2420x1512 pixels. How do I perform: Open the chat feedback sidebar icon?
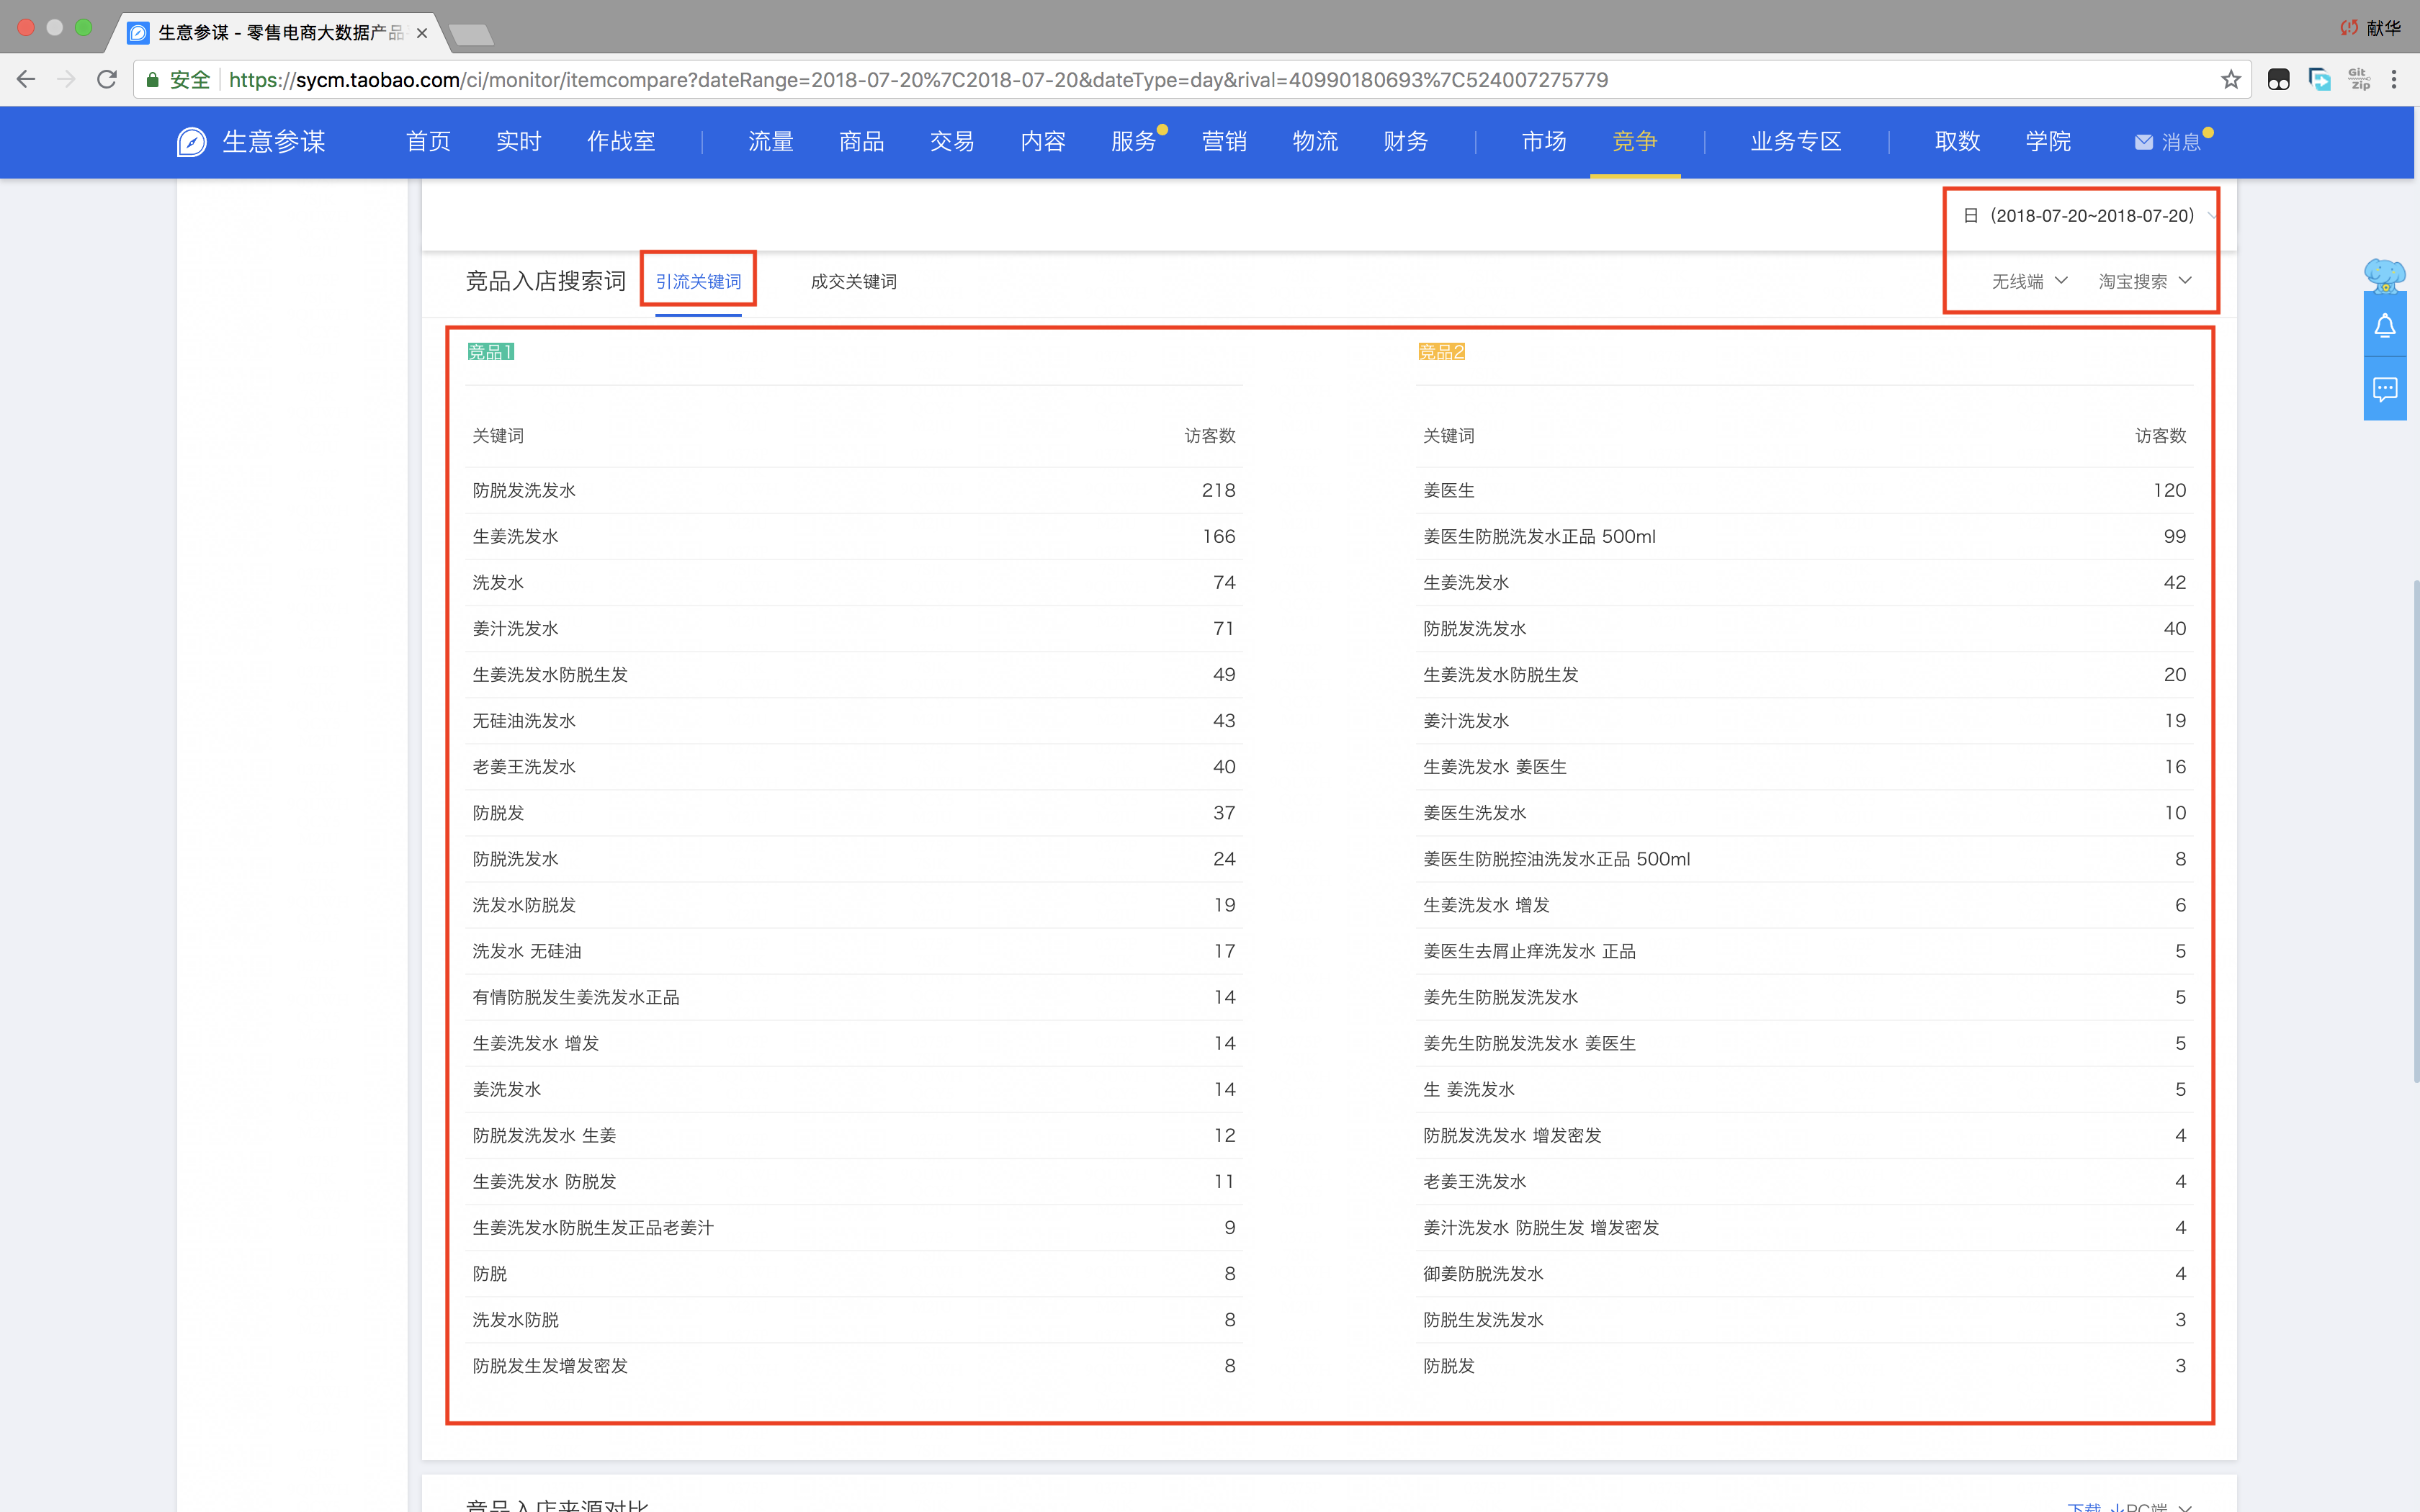point(2384,389)
